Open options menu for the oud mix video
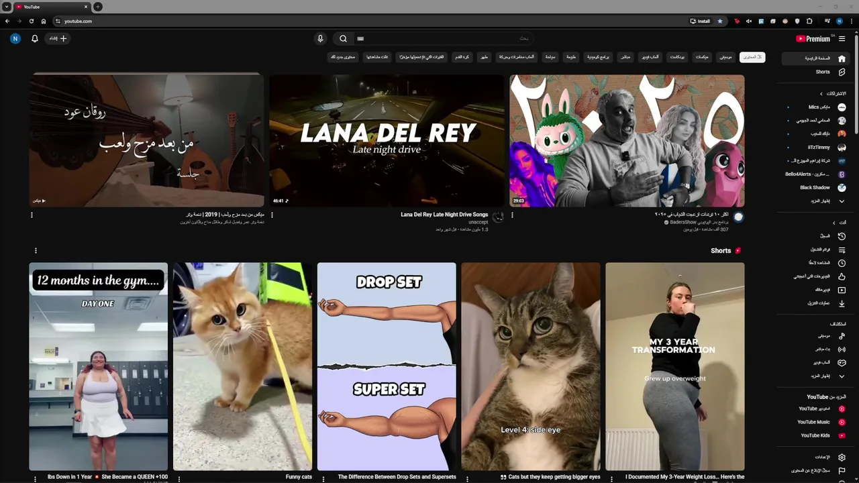Image resolution: width=859 pixels, height=483 pixels. point(32,215)
